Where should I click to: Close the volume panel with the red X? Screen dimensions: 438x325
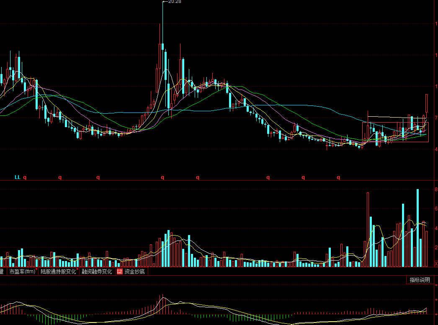436,264
